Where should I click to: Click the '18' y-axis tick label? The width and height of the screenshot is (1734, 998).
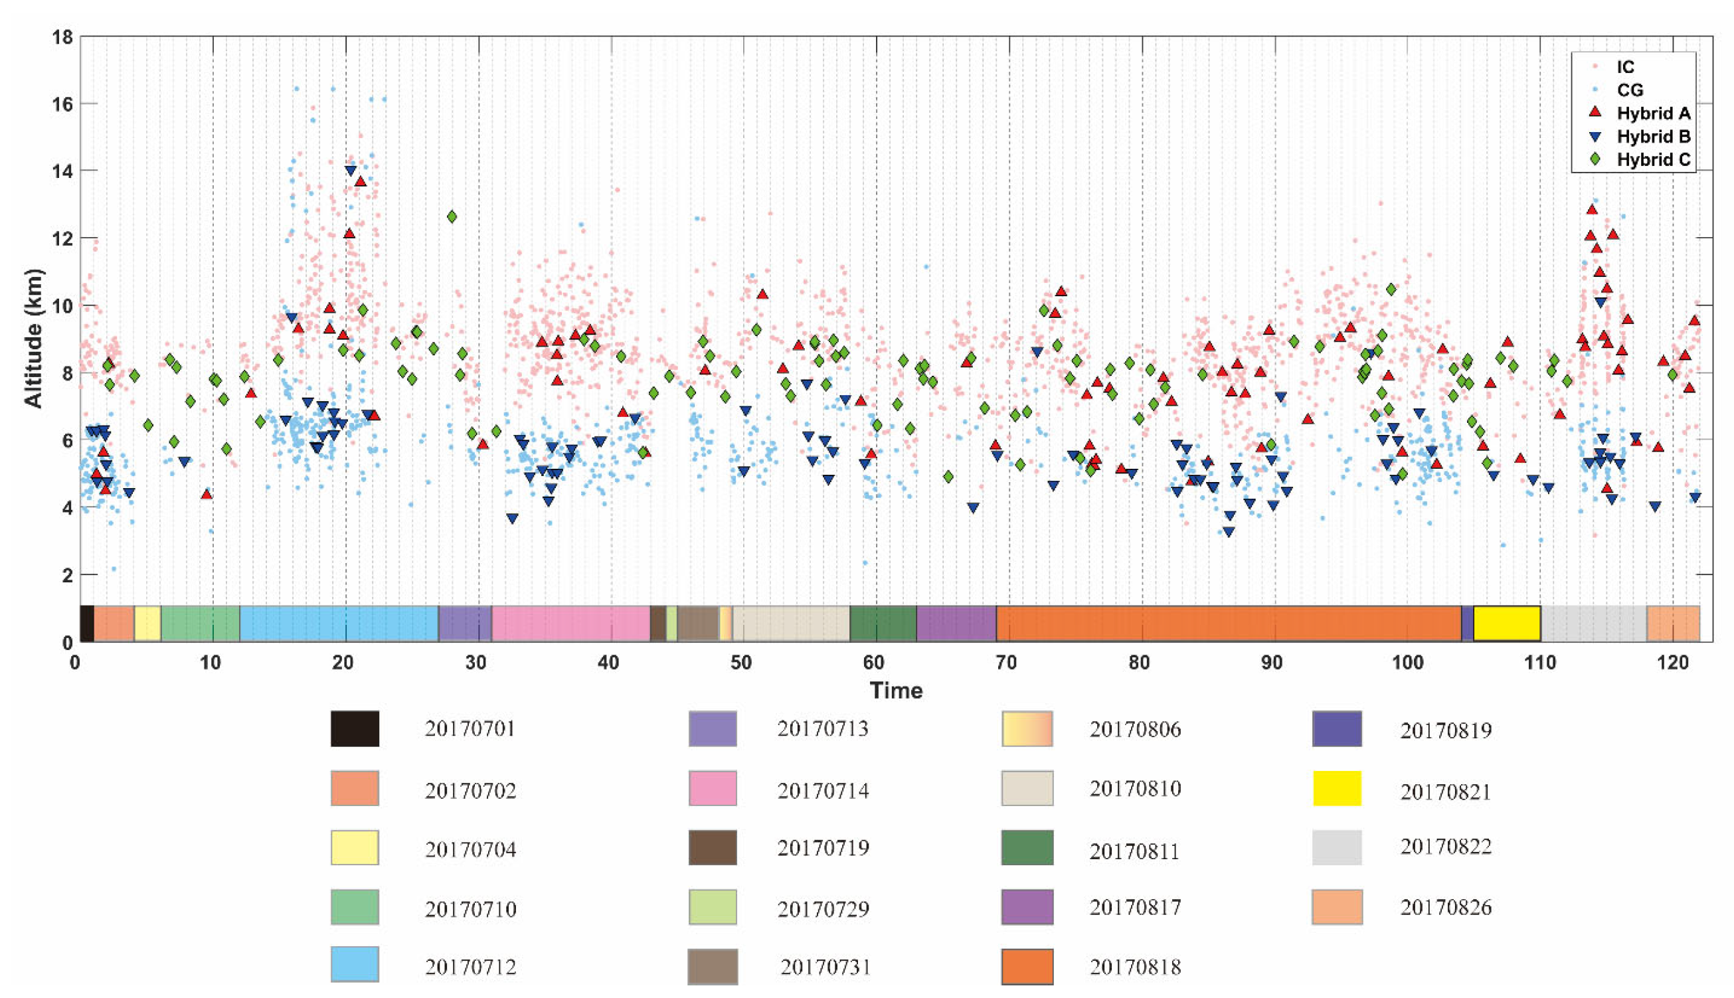tap(62, 37)
